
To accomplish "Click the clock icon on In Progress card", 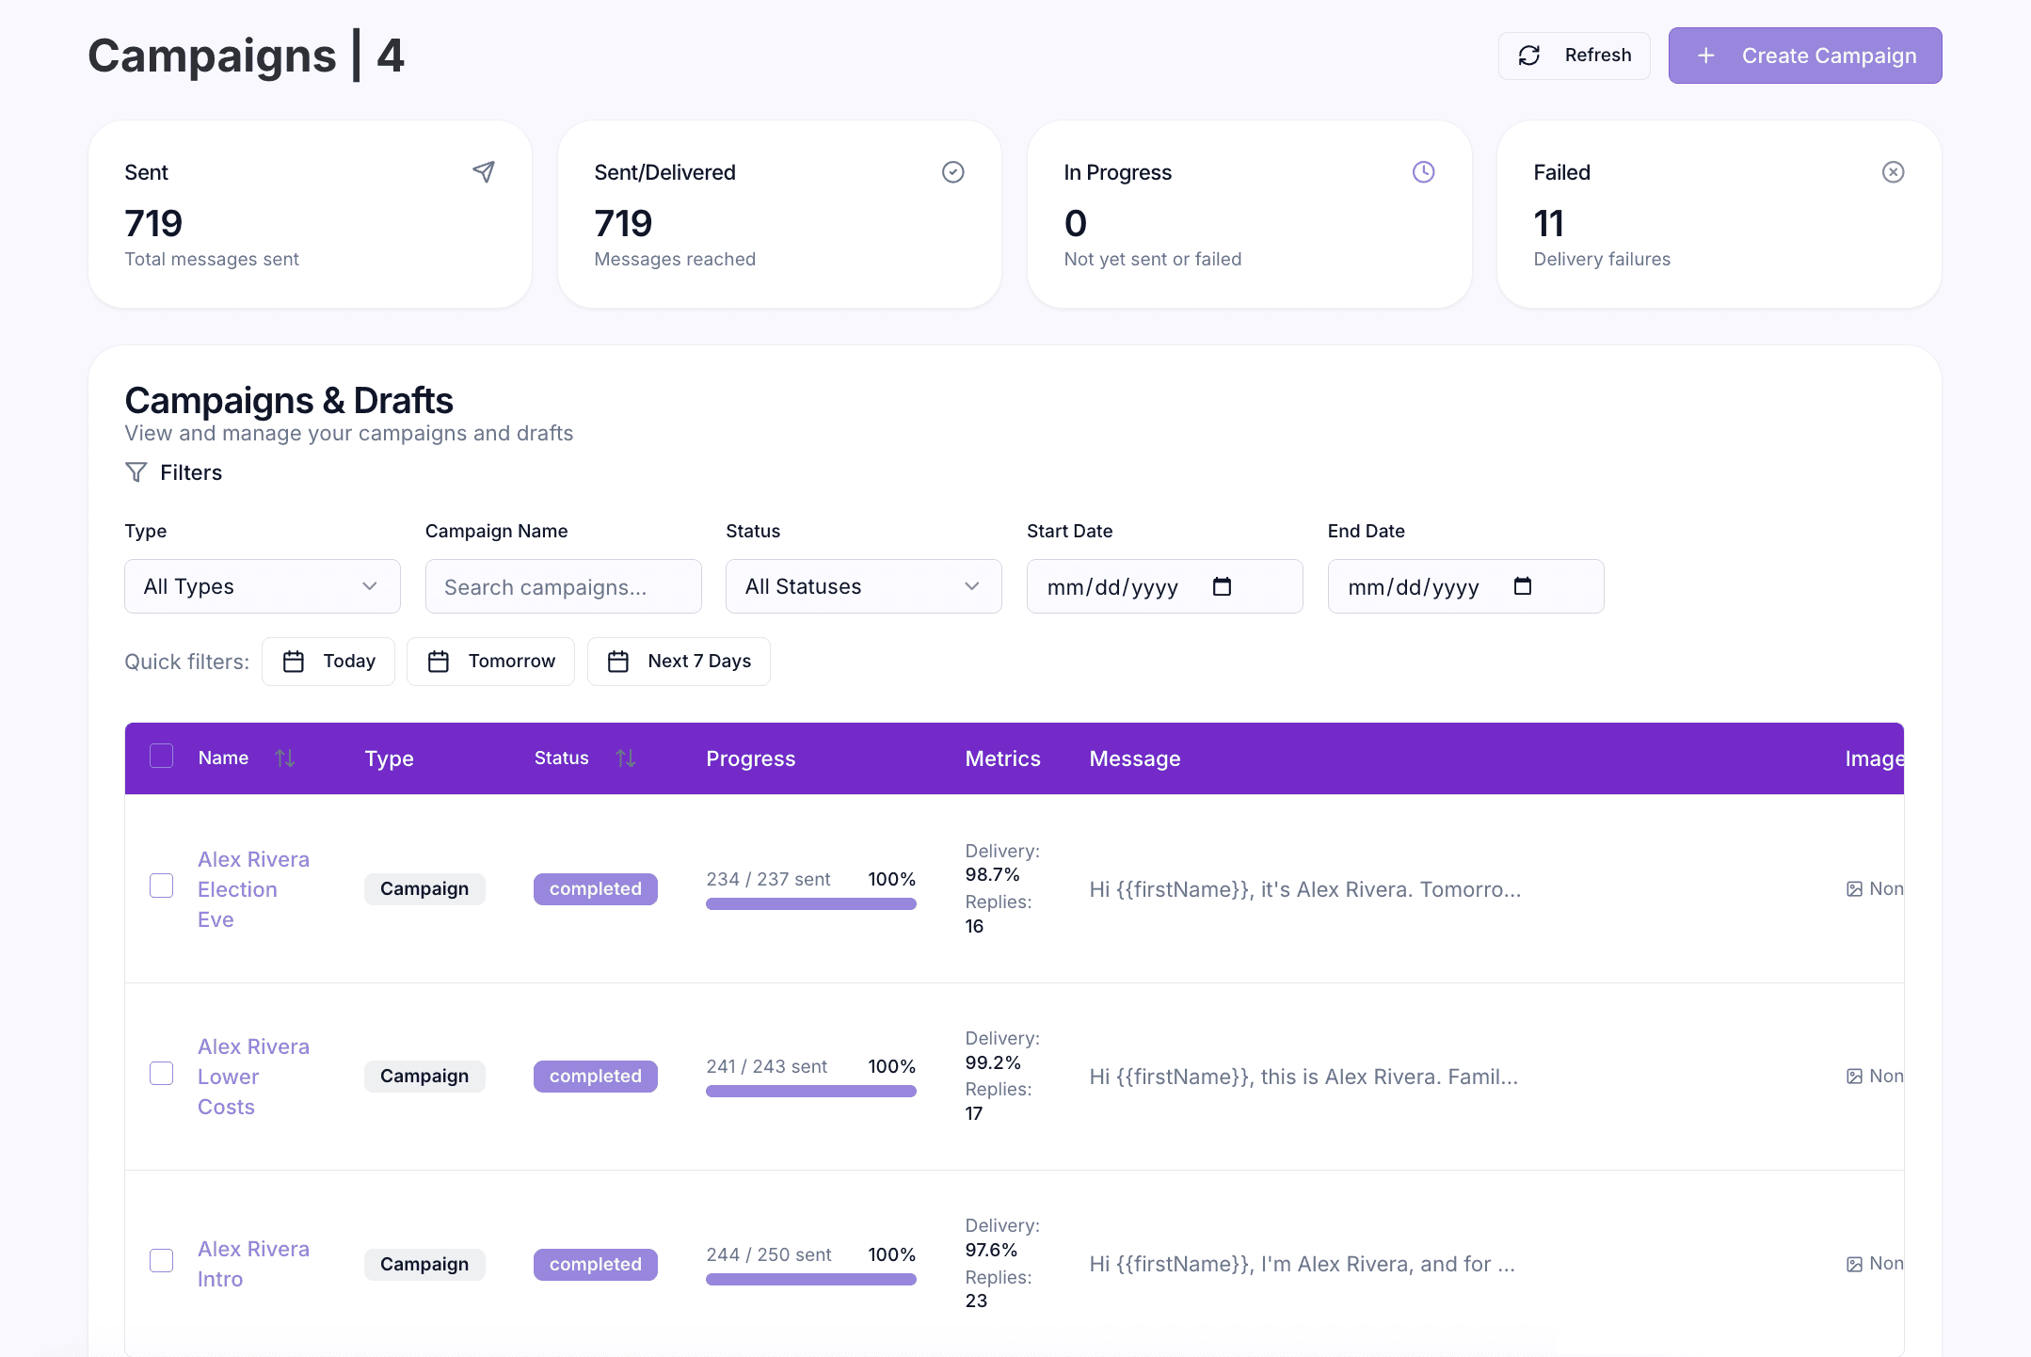I will 1423,171.
